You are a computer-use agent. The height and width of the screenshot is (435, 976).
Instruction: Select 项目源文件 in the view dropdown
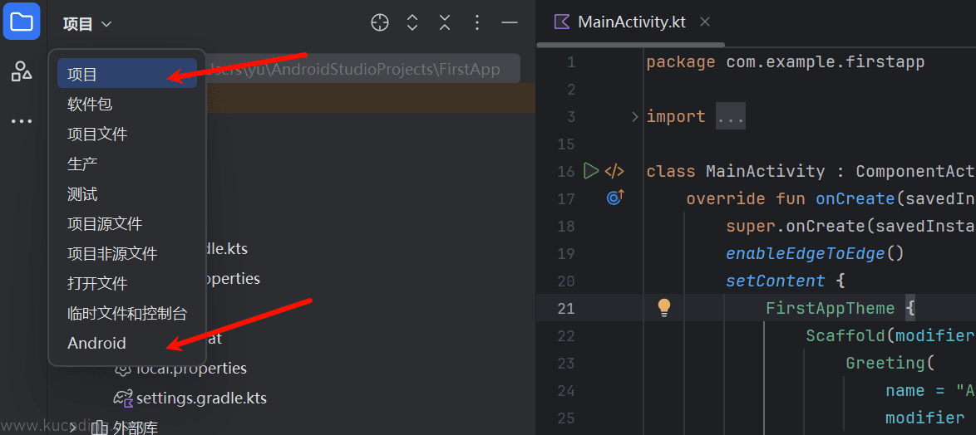pos(127,223)
